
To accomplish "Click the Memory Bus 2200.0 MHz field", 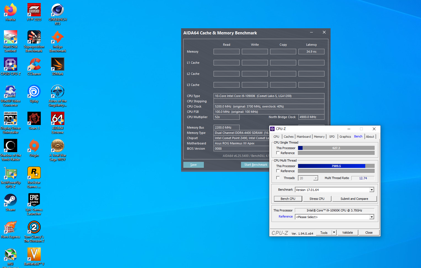I will click(x=227, y=127).
